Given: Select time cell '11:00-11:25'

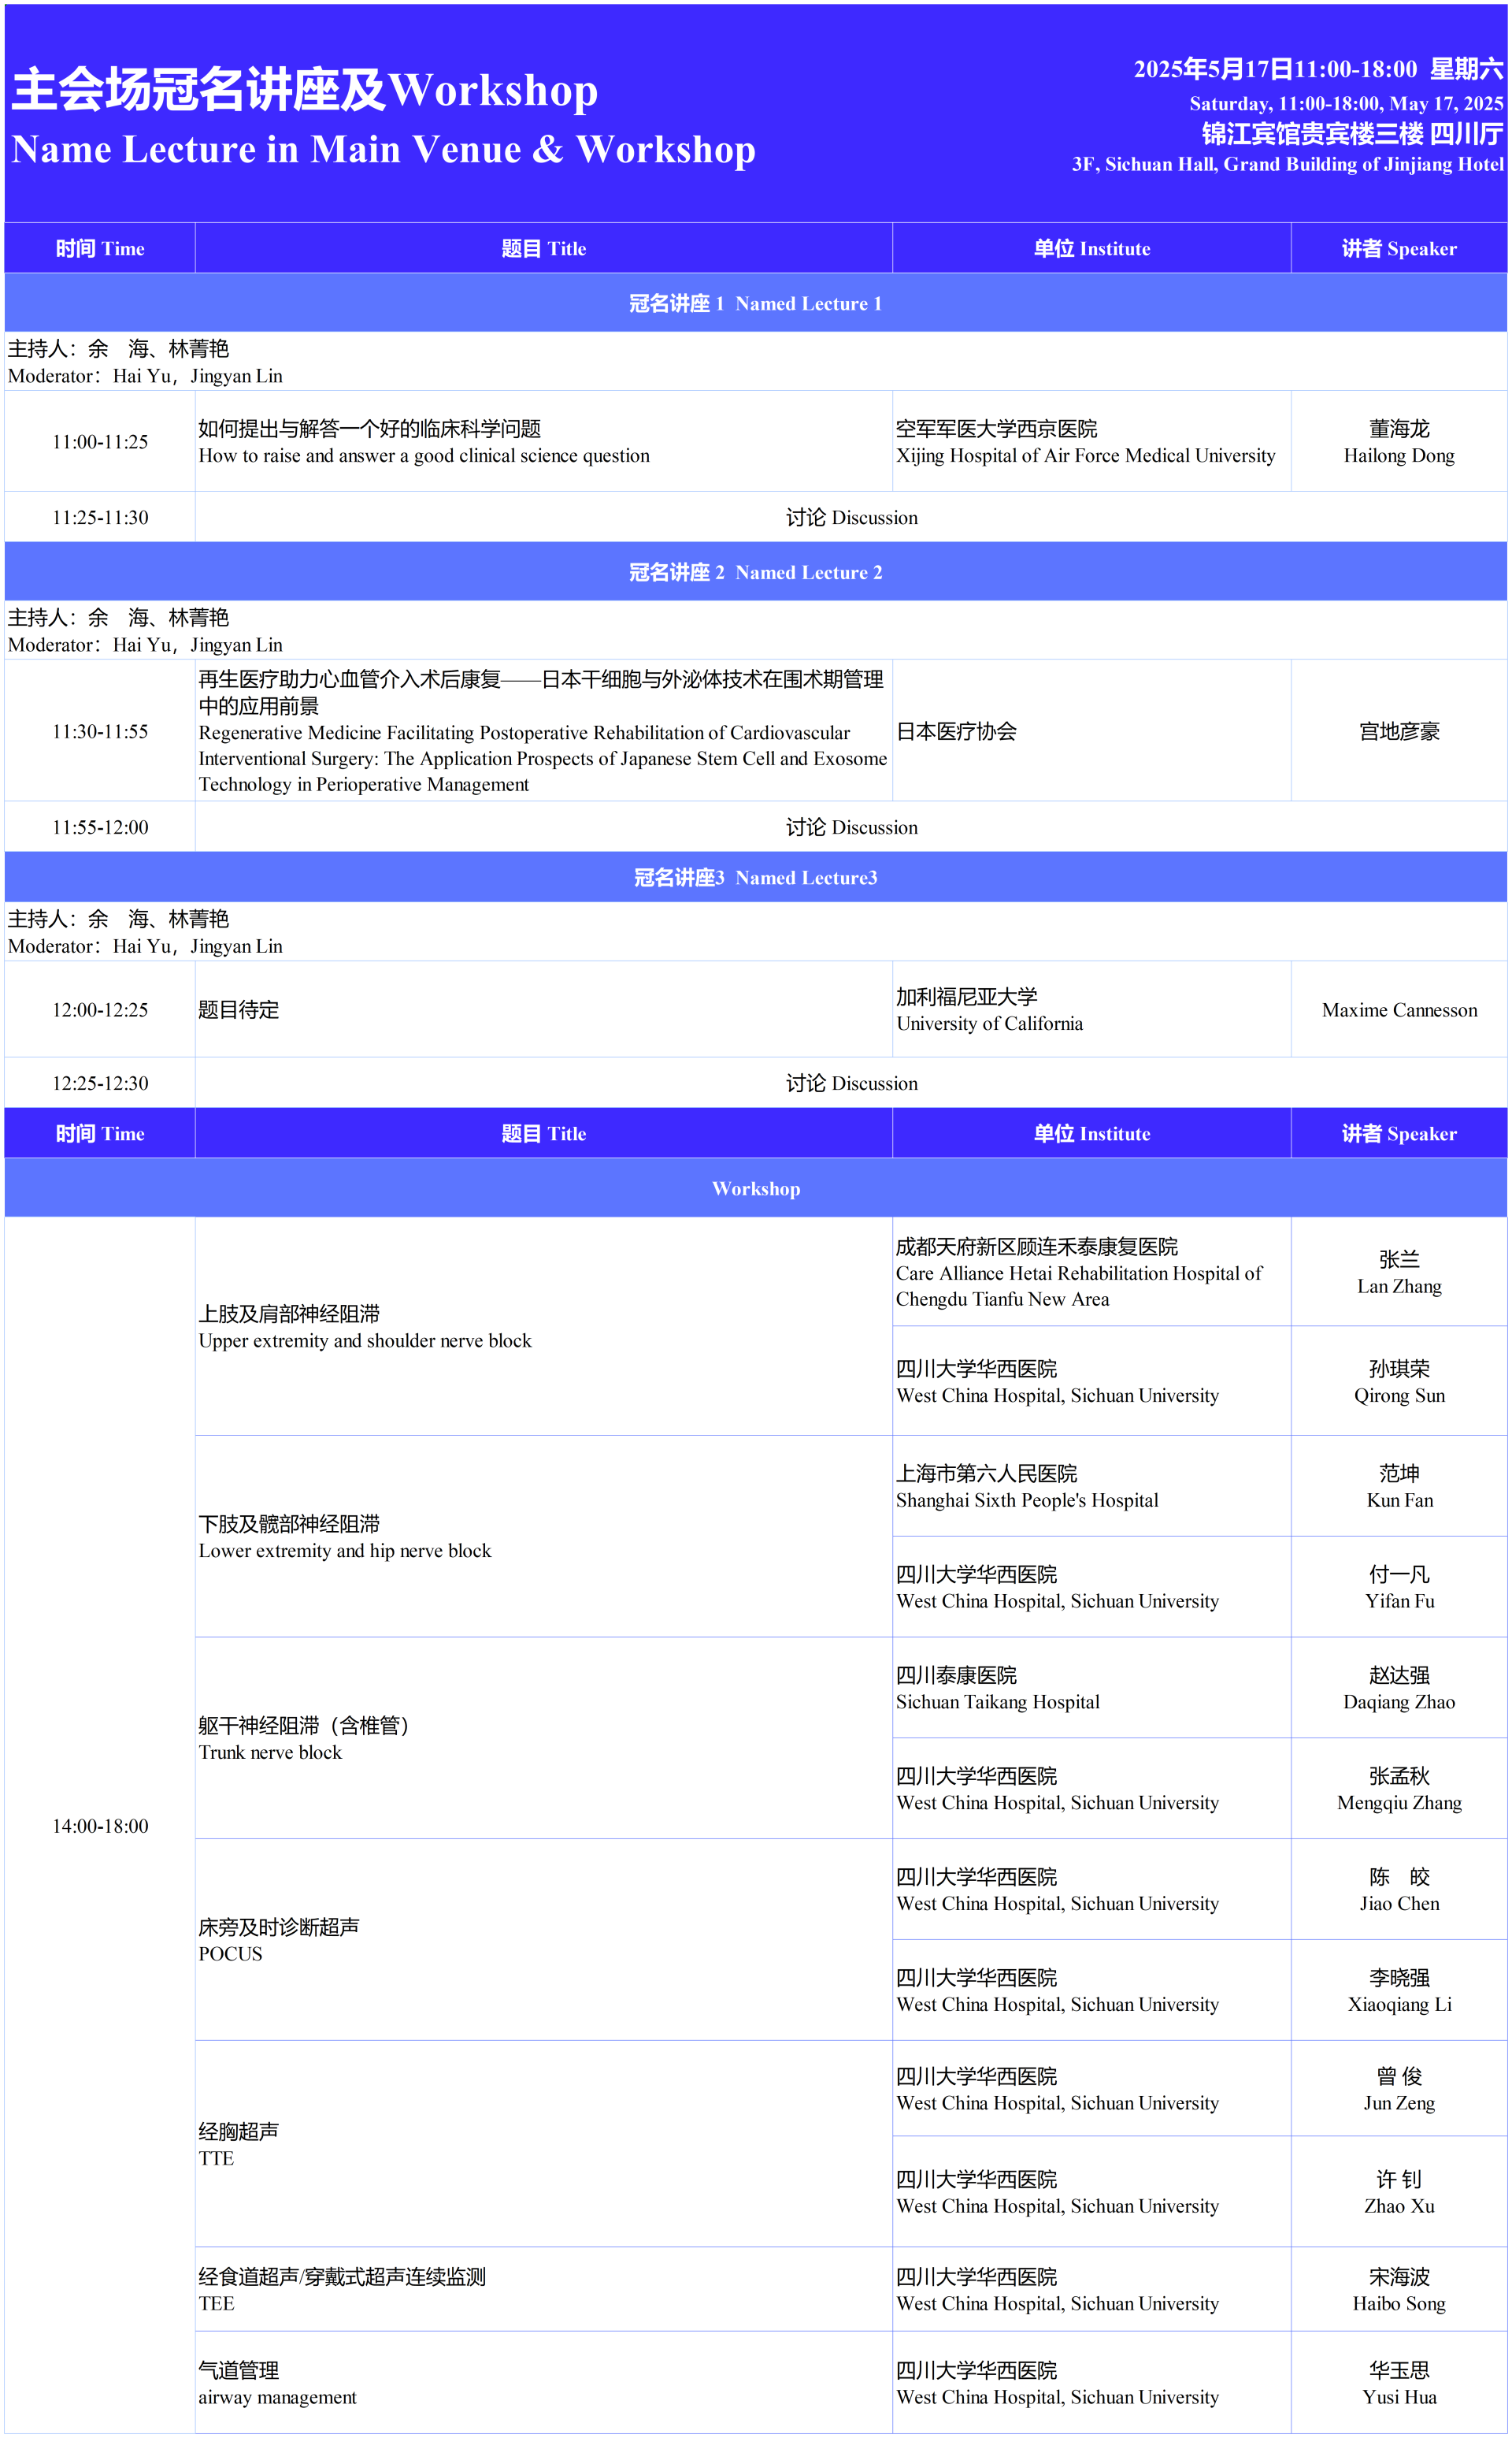Looking at the screenshot, I should pyautogui.click(x=100, y=441).
